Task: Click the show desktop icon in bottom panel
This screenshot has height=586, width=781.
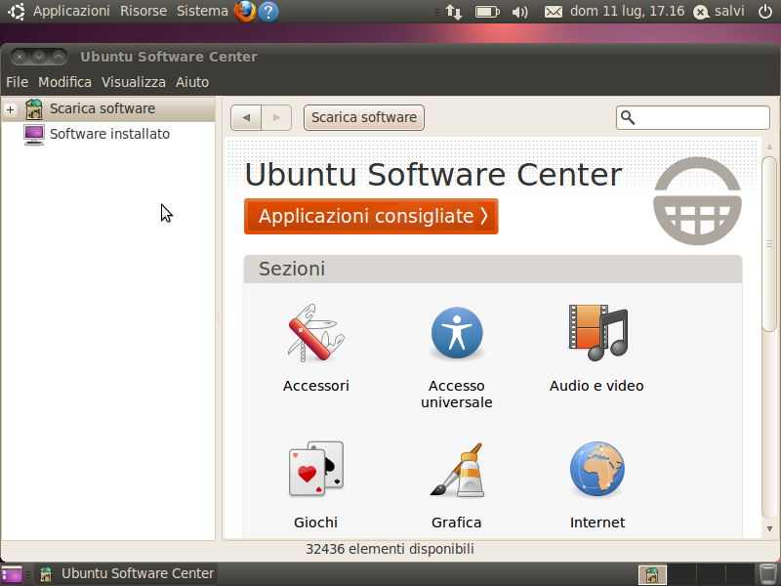Action: [x=12, y=574]
